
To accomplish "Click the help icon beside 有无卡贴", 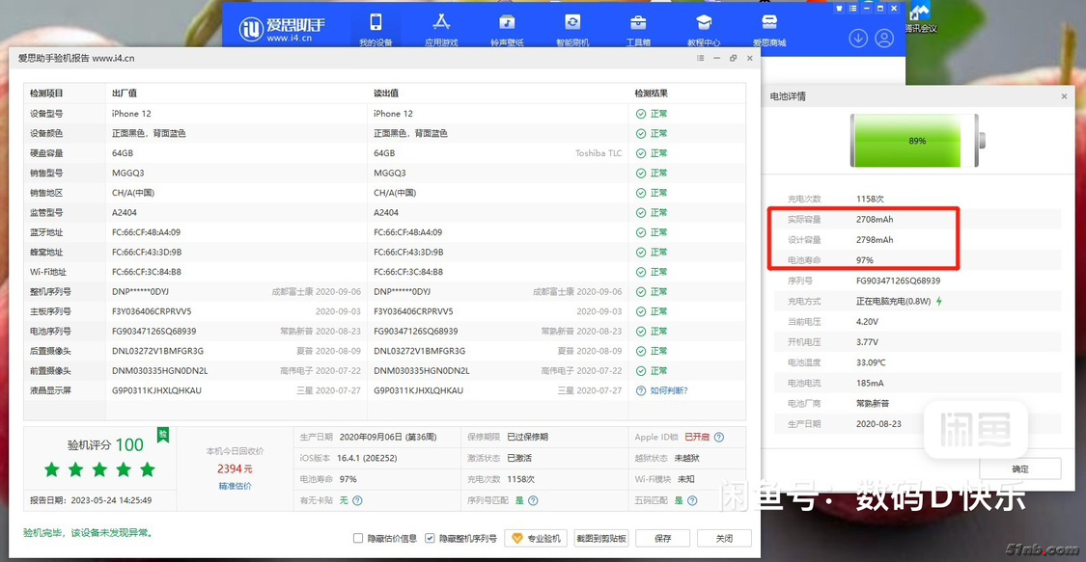I will (357, 500).
